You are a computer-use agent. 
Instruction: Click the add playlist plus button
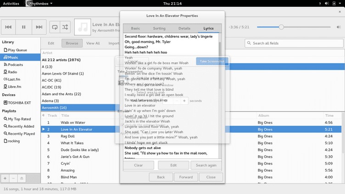pyautogui.click(x=5, y=178)
